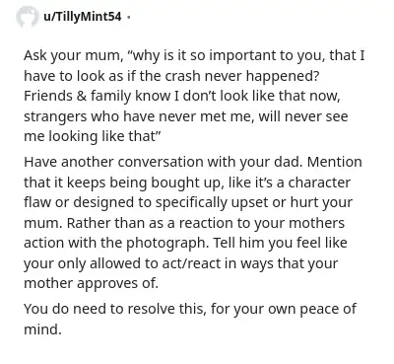Open the avatar icon of TillyMint54
This screenshot has width=394, height=364.
[x=28, y=17]
